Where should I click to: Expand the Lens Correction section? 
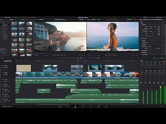click(145, 54)
